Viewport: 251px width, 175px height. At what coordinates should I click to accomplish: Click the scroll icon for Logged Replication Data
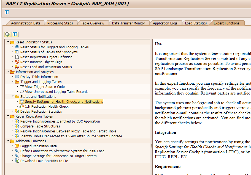(17, 146)
